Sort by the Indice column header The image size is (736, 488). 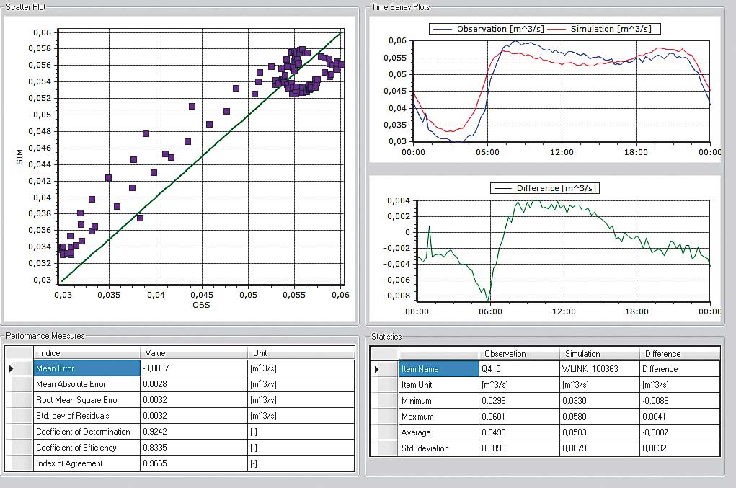click(86, 353)
